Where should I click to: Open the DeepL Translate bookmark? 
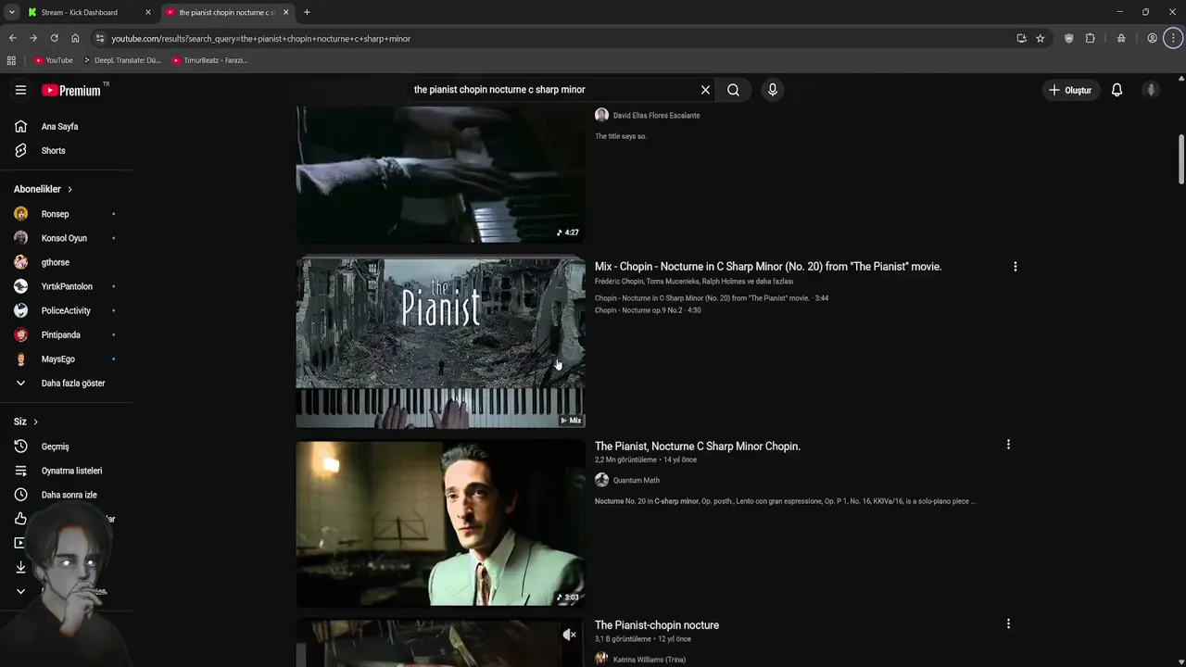click(122, 60)
